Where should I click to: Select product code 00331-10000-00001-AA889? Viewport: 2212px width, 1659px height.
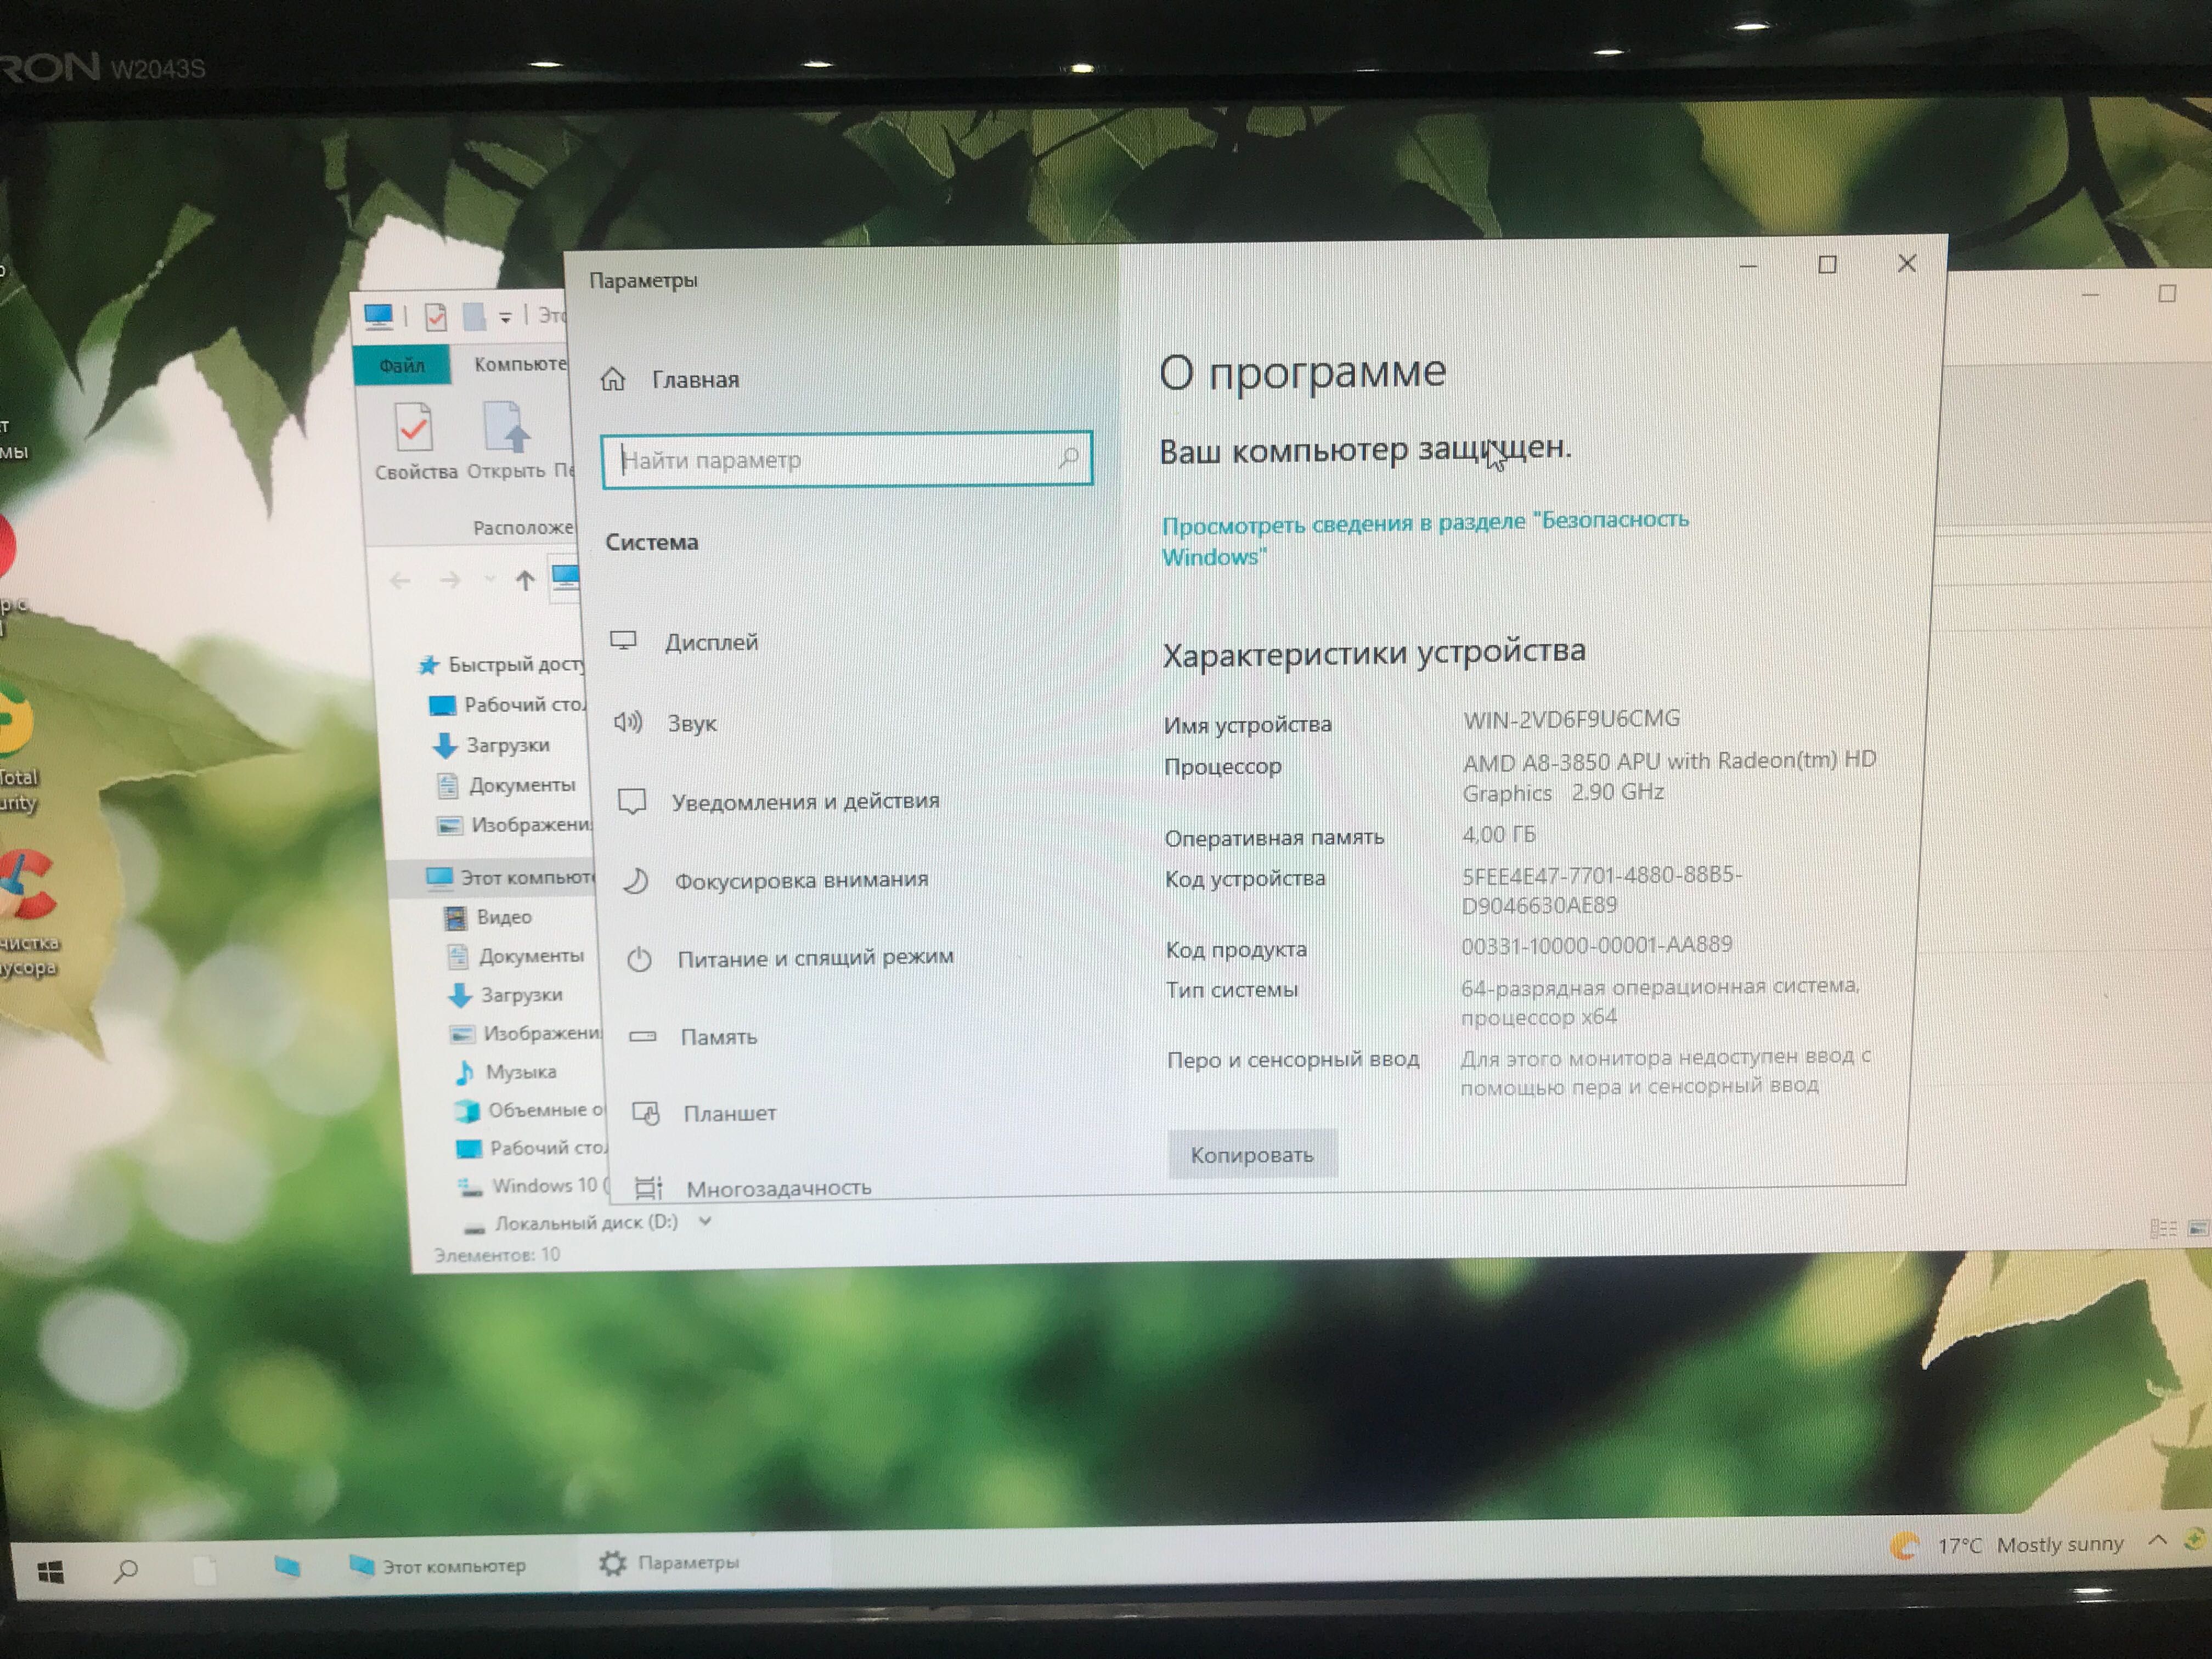click(x=1596, y=945)
